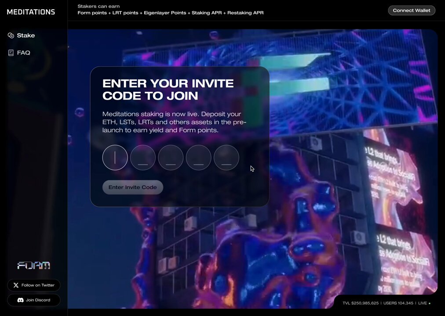445x316 pixels.
Task: Open Join Discord link
Action: coord(34,300)
